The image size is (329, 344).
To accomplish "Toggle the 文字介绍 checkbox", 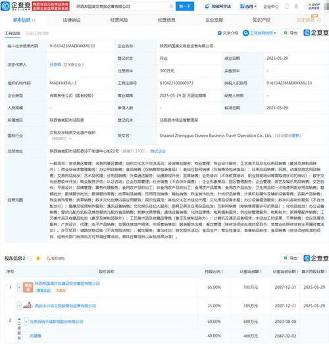I will coord(220,33).
